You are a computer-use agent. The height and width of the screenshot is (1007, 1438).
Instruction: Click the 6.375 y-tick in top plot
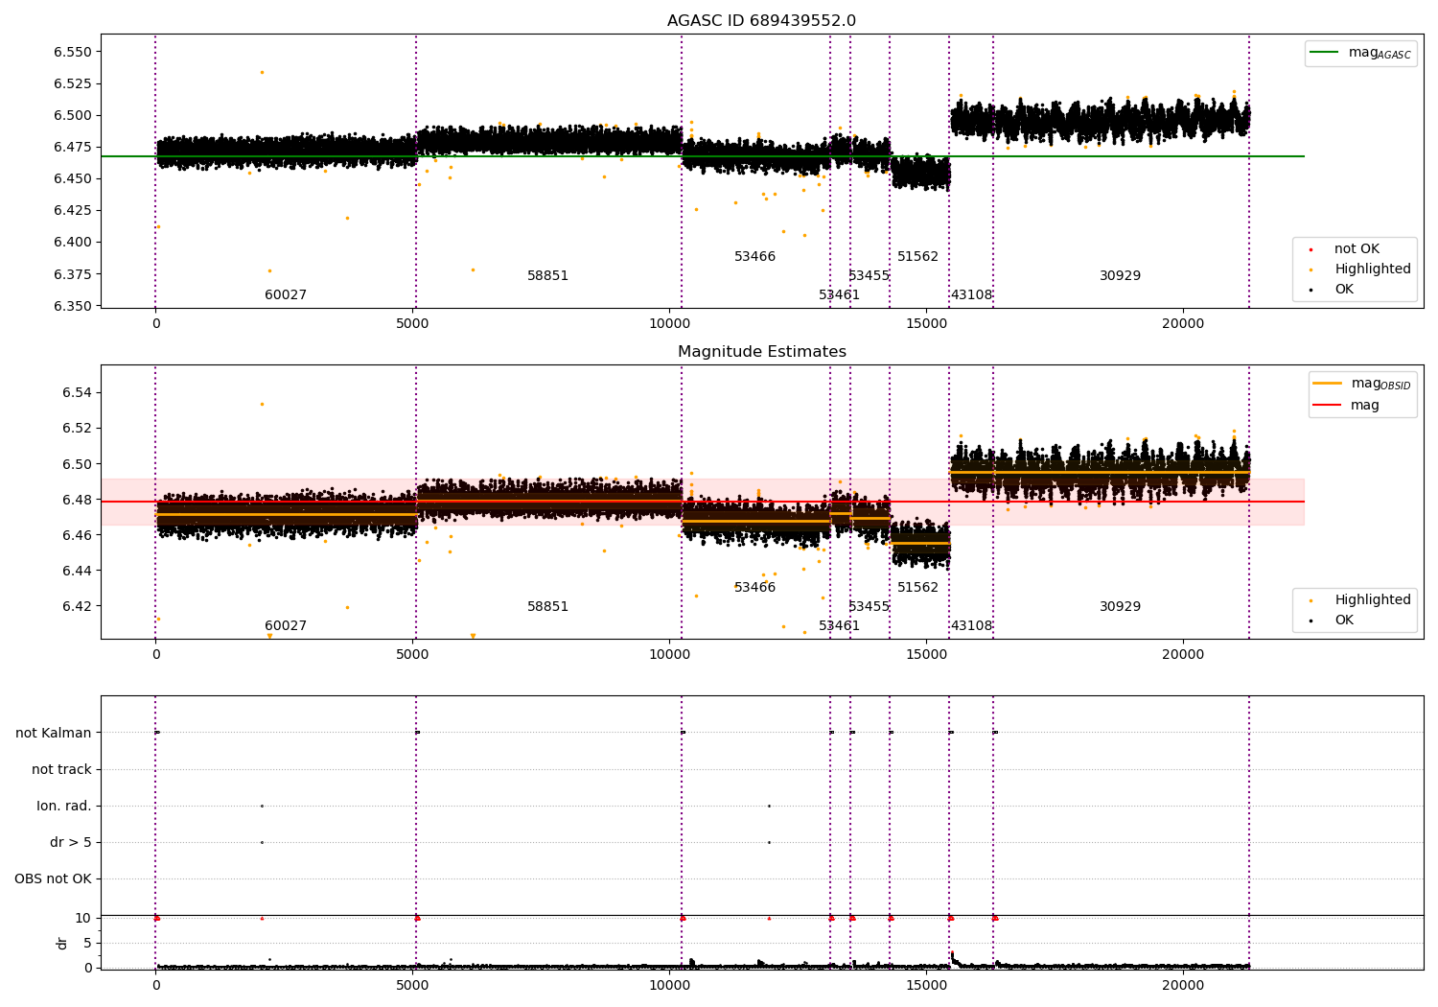73,274
